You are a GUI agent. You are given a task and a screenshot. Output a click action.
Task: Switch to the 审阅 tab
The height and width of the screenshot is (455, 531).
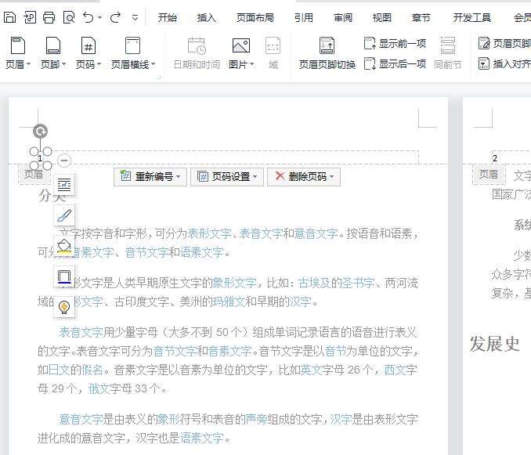(x=343, y=17)
